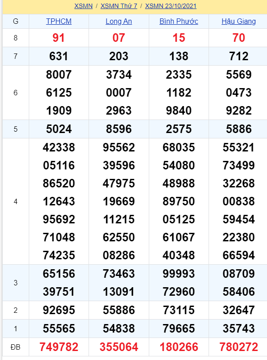Select Long An special prize 355064
Screen dimensions: 267x360
click(119, 347)
